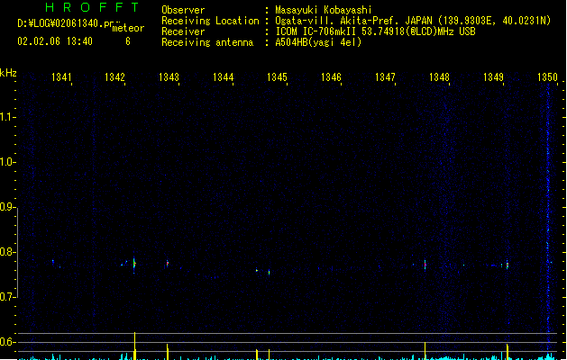
Task: Click the 1345 time axis label
Action: pos(277,77)
